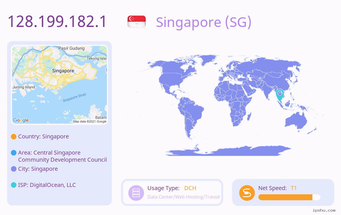Click the Singapore (SG) title text

[x=204, y=22]
